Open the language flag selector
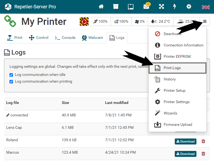214x162 pixels. [206, 7]
